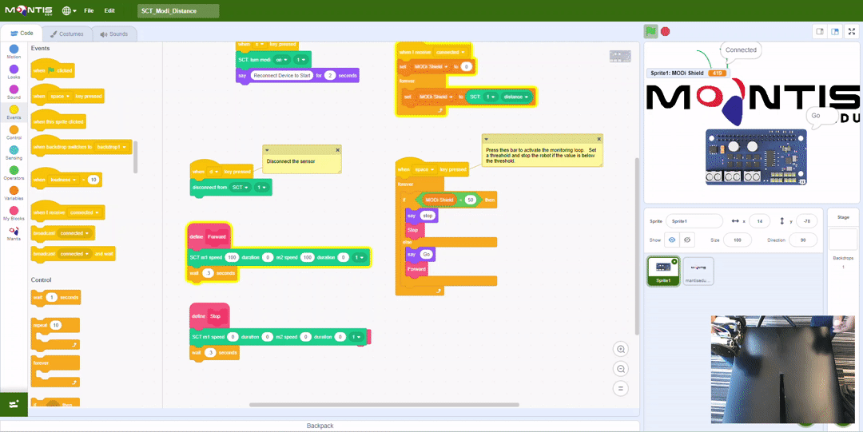Select the Looks block category
863x432 pixels.
click(14, 73)
